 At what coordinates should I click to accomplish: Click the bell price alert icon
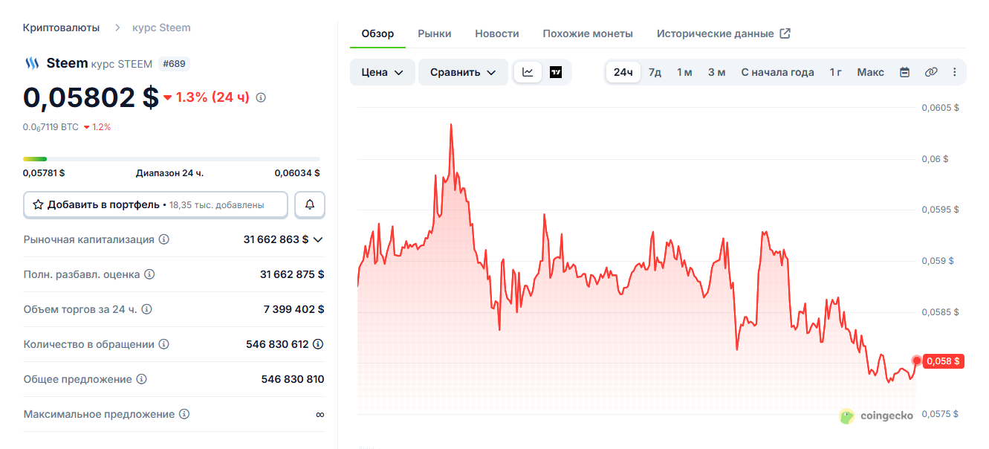point(310,204)
